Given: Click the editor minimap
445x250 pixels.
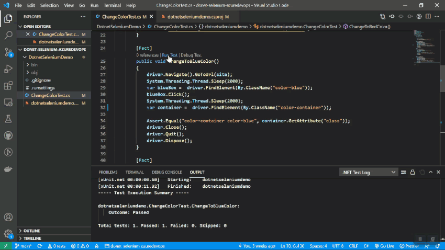Looking at the screenshot, I should pyautogui.click(x=426, y=47).
